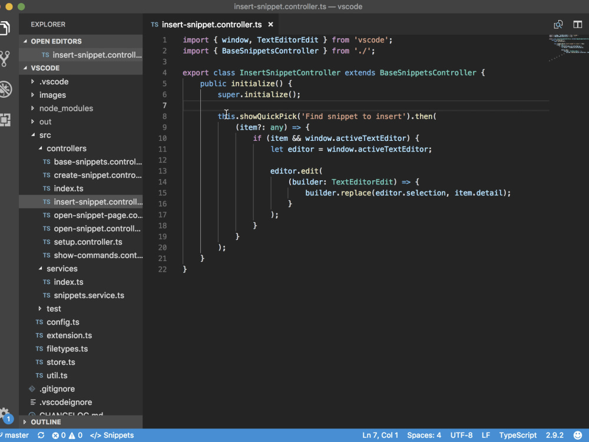This screenshot has width=589, height=442.
Task: Expand the images folder
Action: [x=81, y=95]
